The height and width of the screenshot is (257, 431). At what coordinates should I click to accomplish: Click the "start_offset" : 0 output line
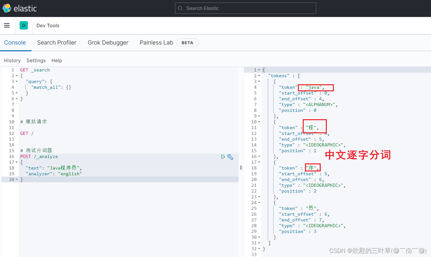304,93
